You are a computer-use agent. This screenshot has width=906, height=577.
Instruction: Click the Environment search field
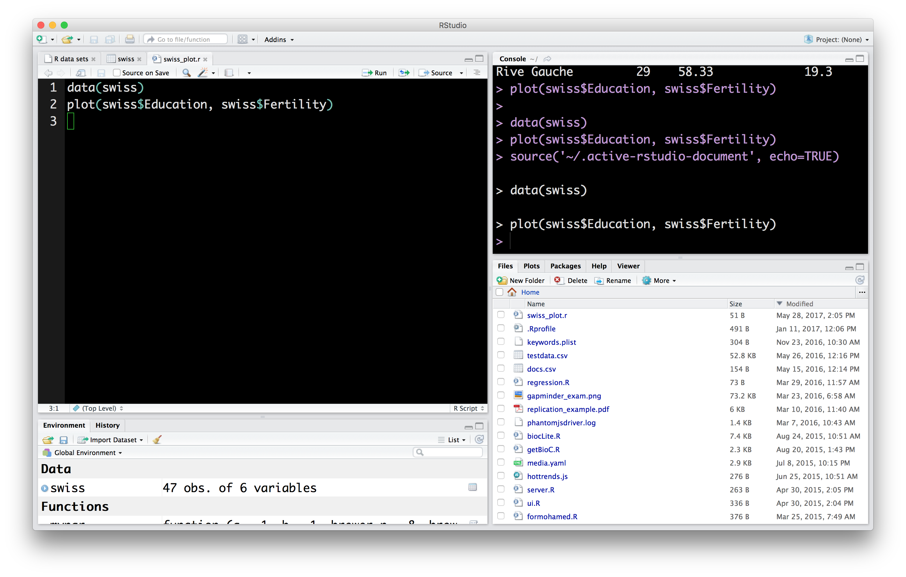447,452
